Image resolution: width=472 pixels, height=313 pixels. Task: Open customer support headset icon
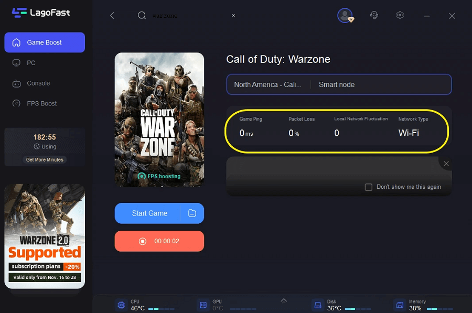click(374, 16)
